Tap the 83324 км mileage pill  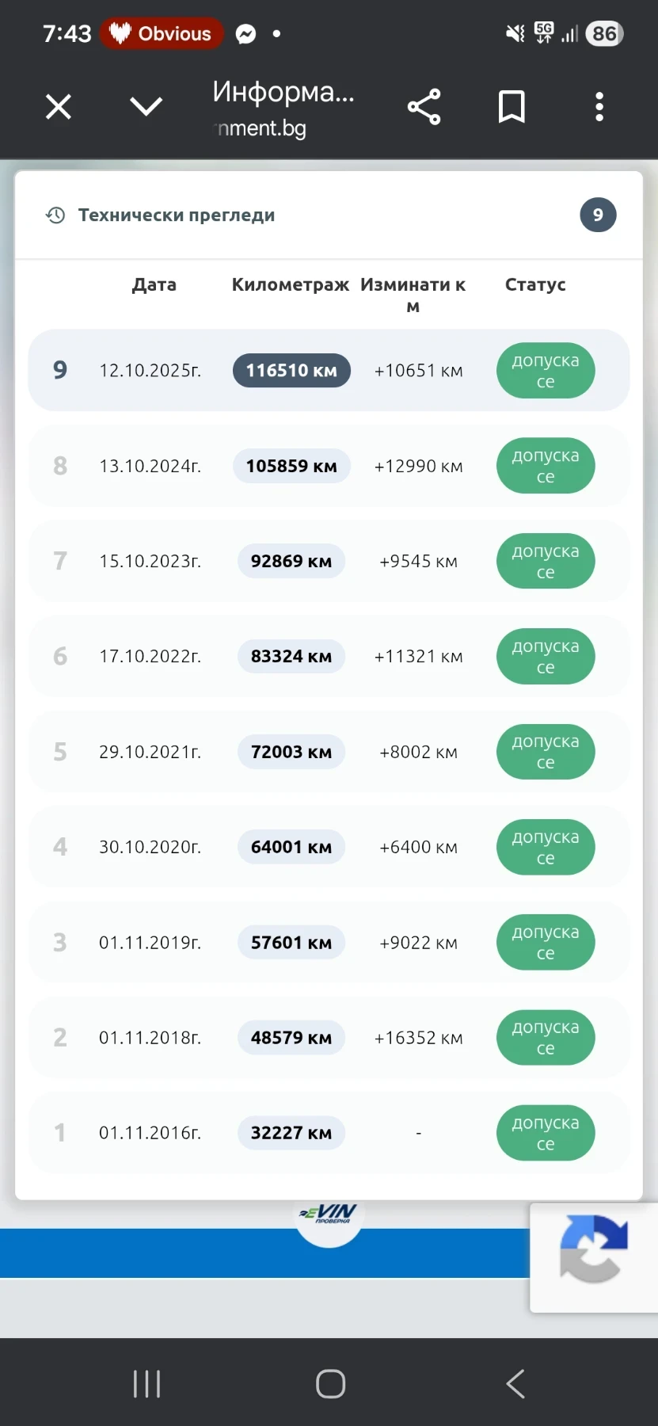tap(291, 656)
